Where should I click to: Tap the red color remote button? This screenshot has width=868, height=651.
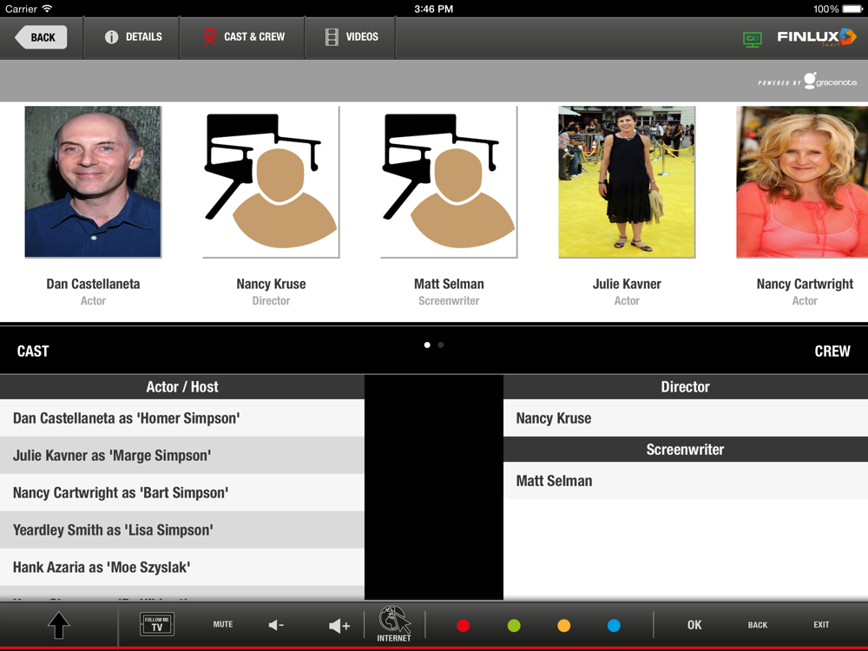464,626
